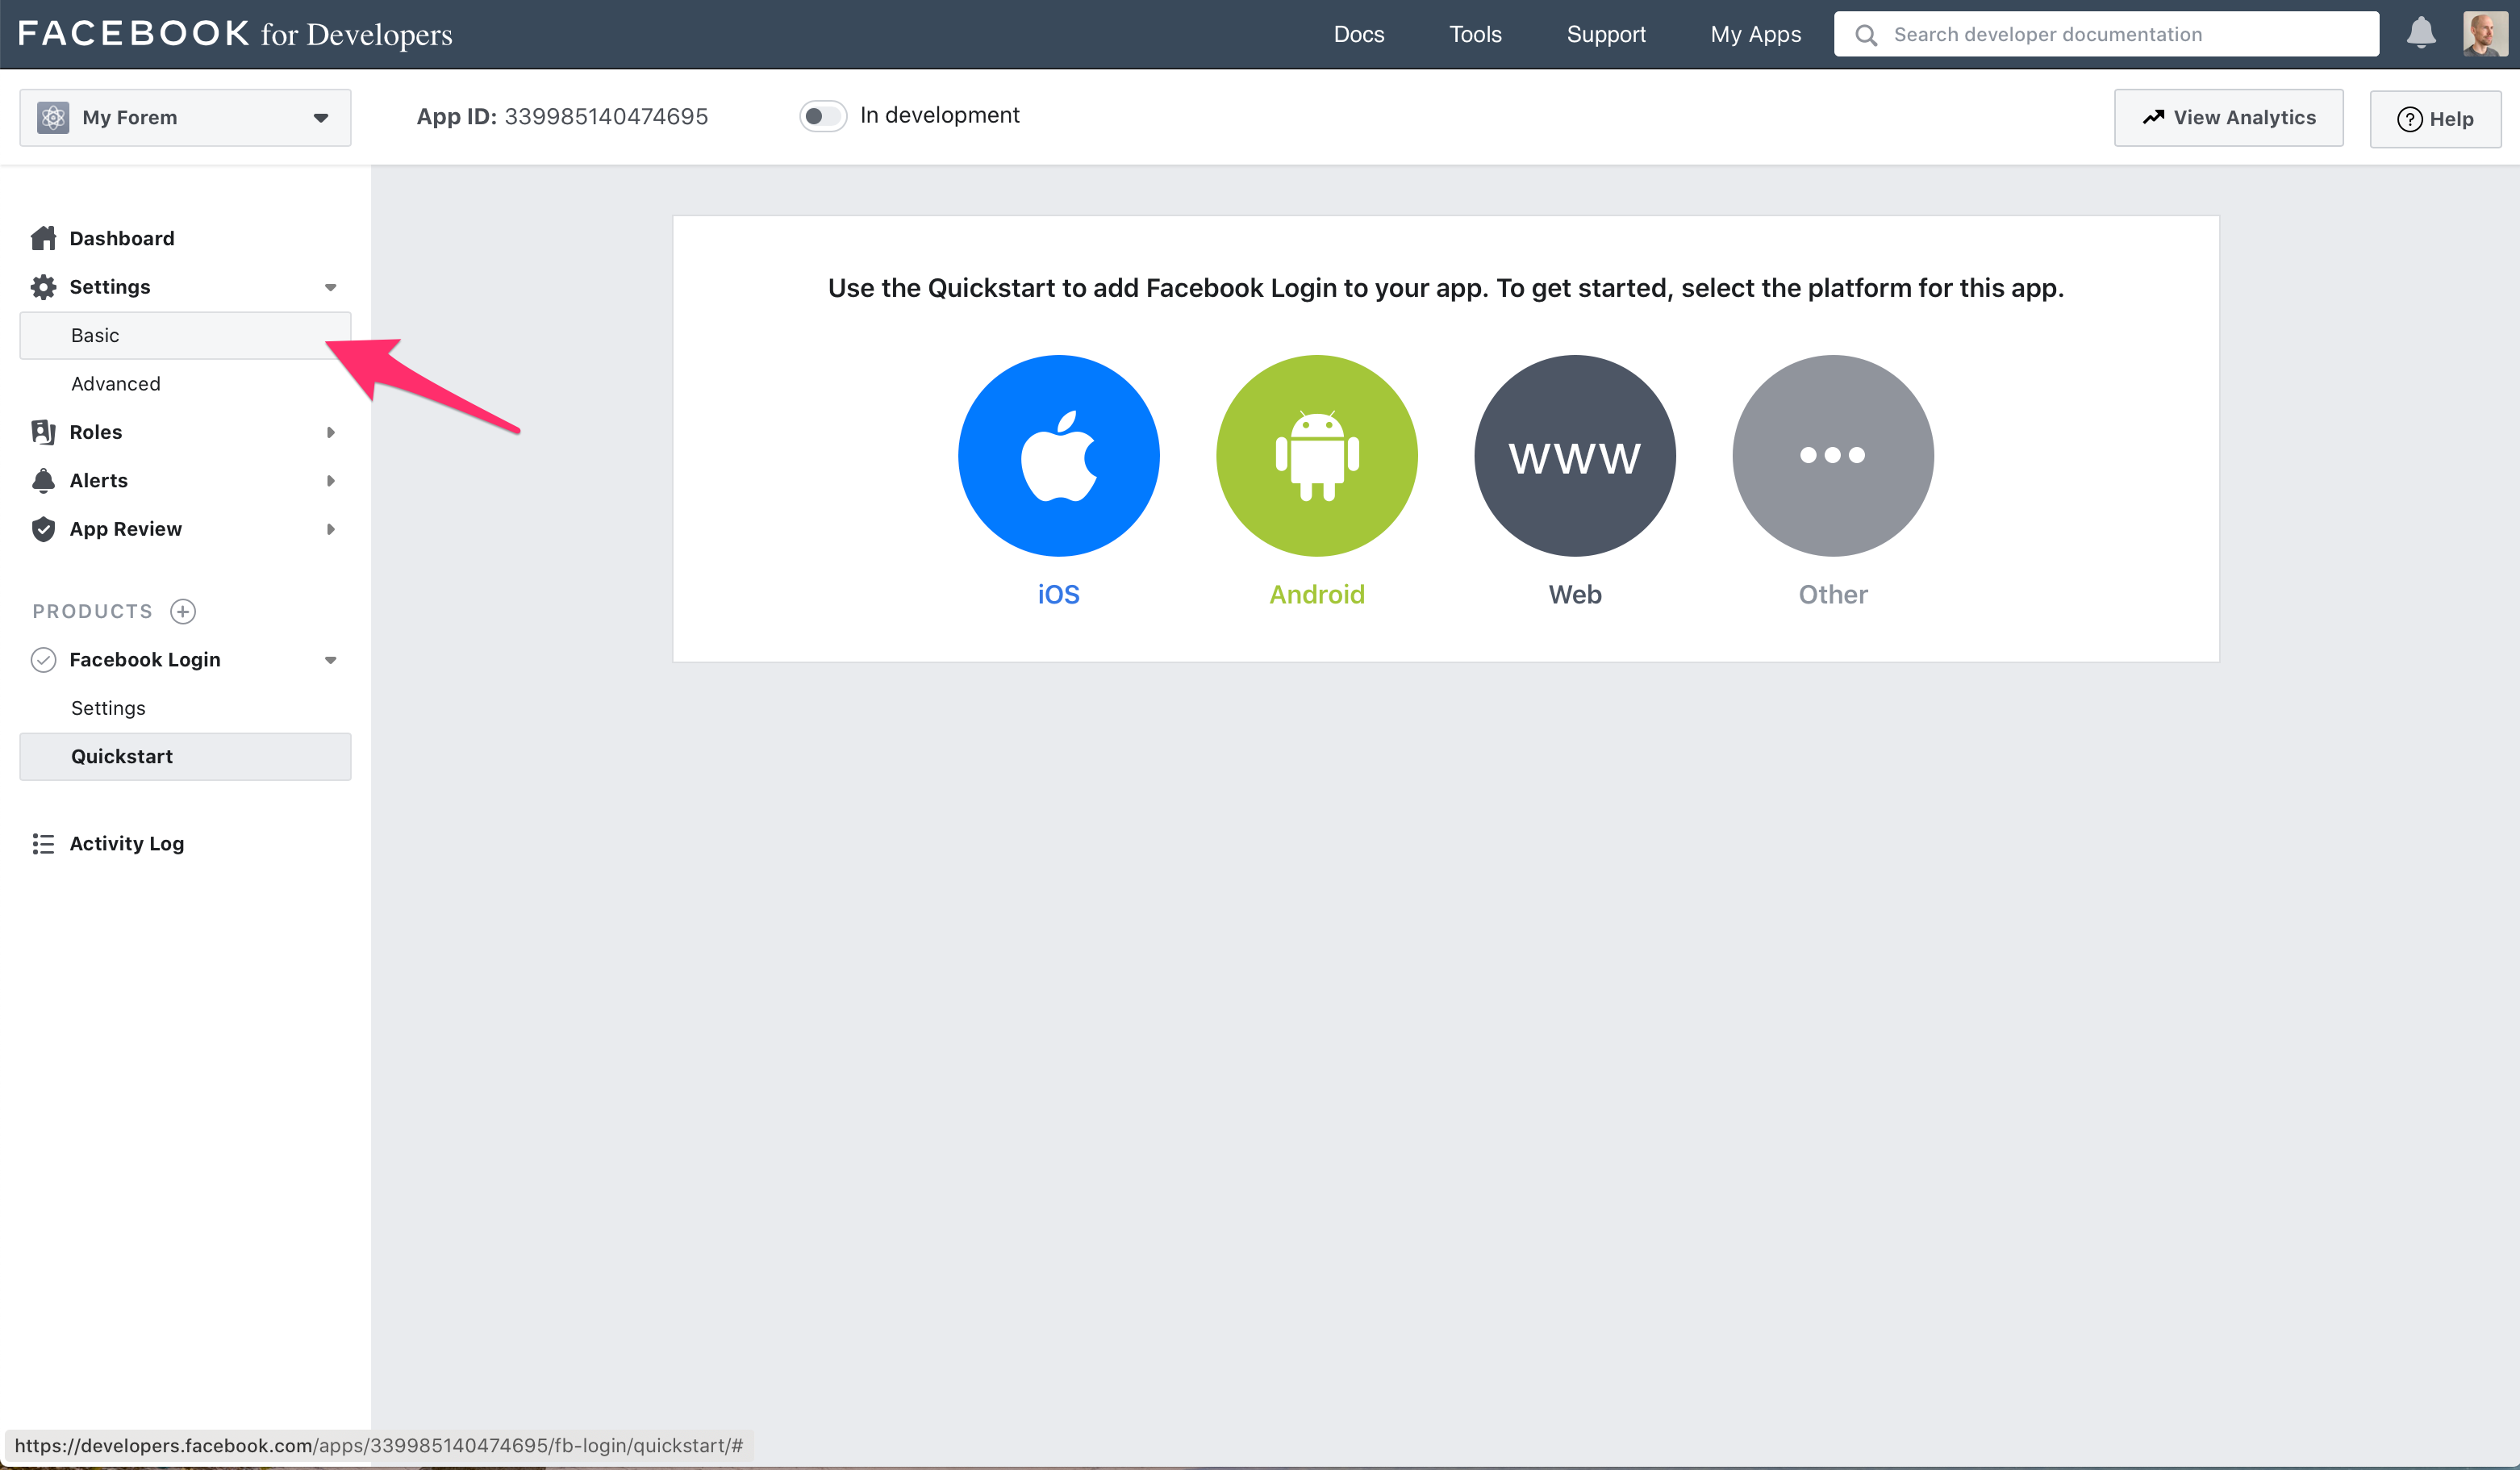The width and height of the screenshot is (2520, 1470).
Task: Click the Dashboard house icon
Action: point(43,238)
